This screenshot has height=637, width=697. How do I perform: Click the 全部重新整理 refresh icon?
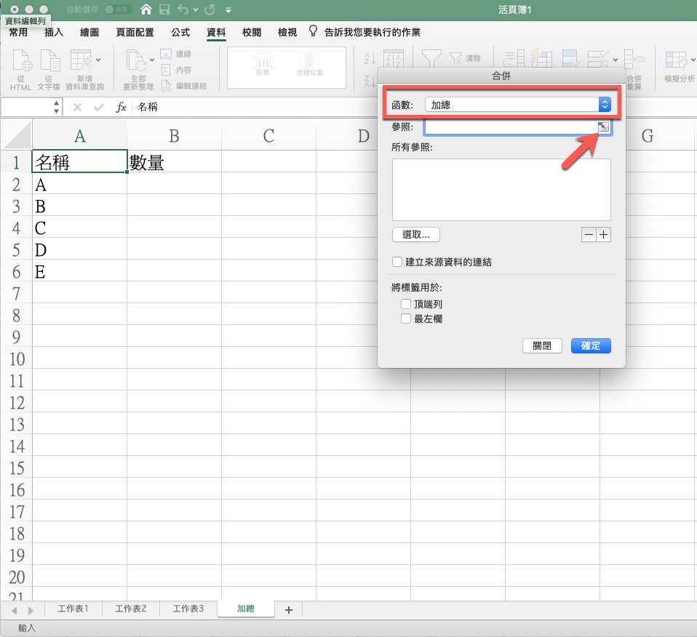[137, 61]
